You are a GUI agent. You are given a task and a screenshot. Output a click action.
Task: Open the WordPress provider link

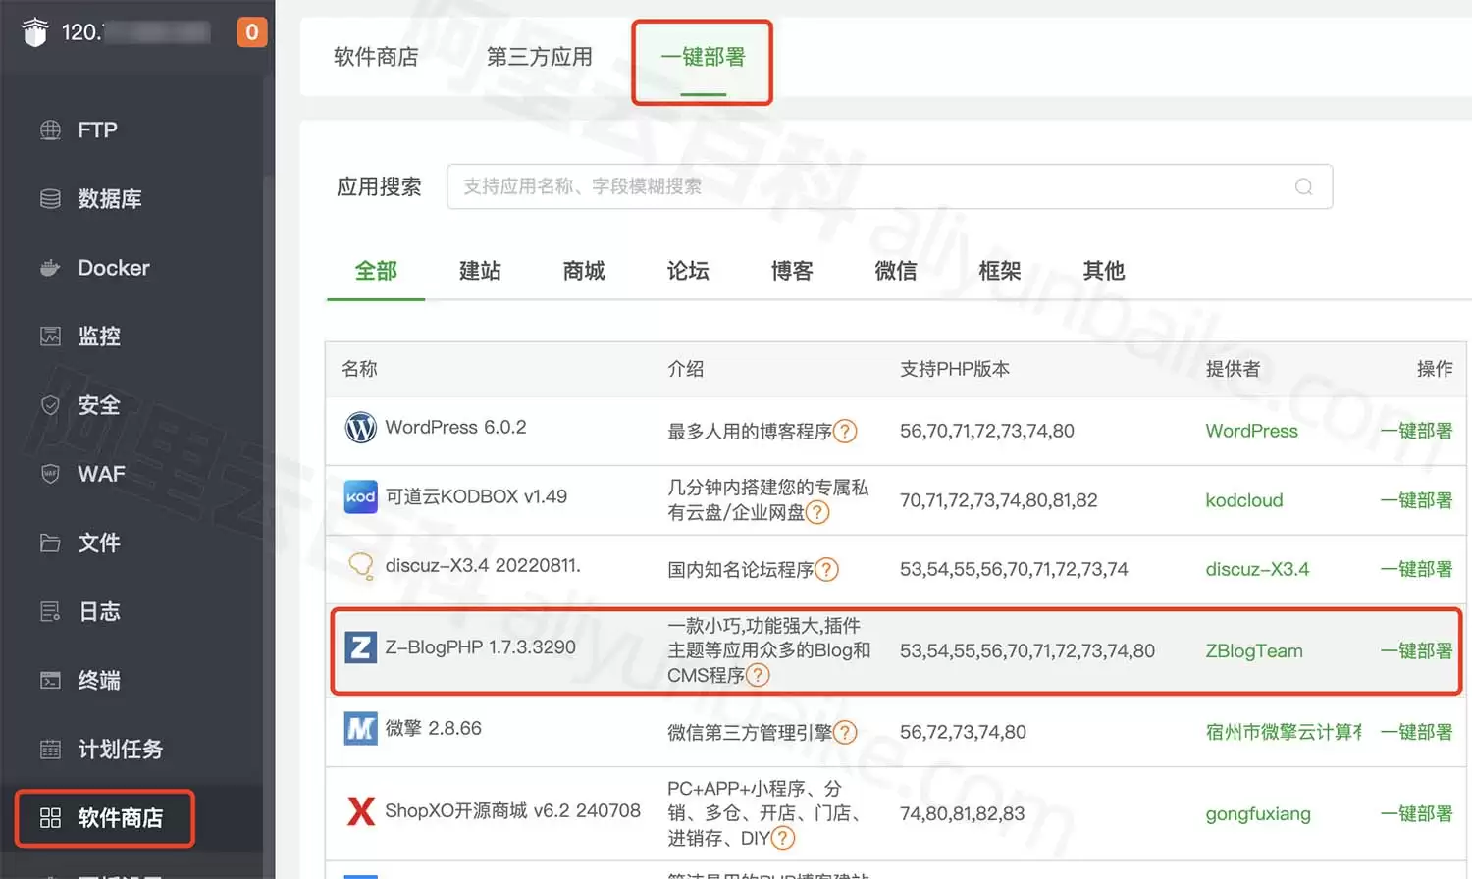(x=1251, y=431)
